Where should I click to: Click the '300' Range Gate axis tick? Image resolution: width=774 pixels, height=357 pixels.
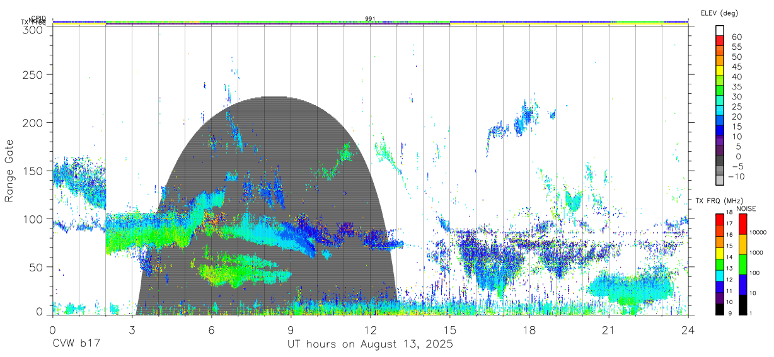click(x=33, y=29)
